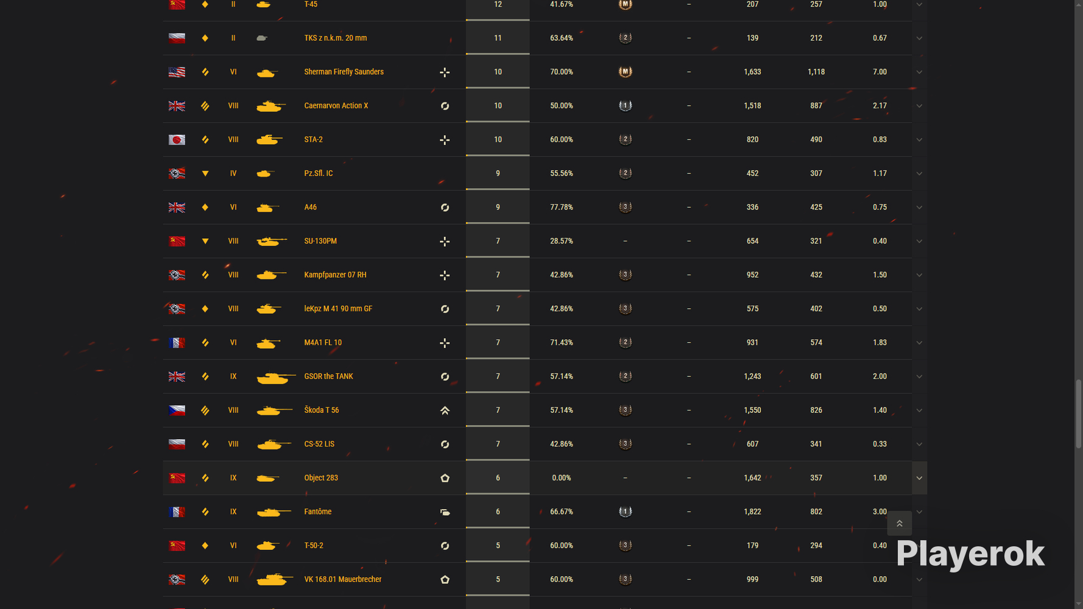This screenshot has height=609, width=1083.
Task: Click the USA flag beside Sherman Firefly Saunders
Action: pyautogui.click(x=177, y=72)
